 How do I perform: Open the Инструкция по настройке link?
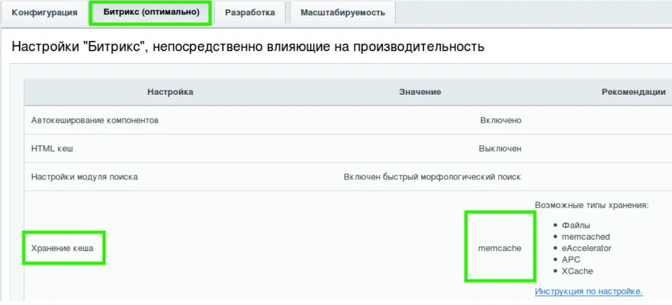(589, 292)
